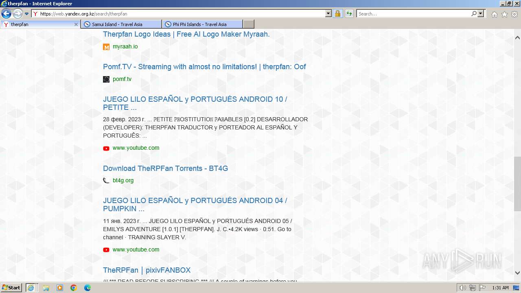Click the pomf.tv site icon
This screenshot has width=521, height=293.
point(106,79)
